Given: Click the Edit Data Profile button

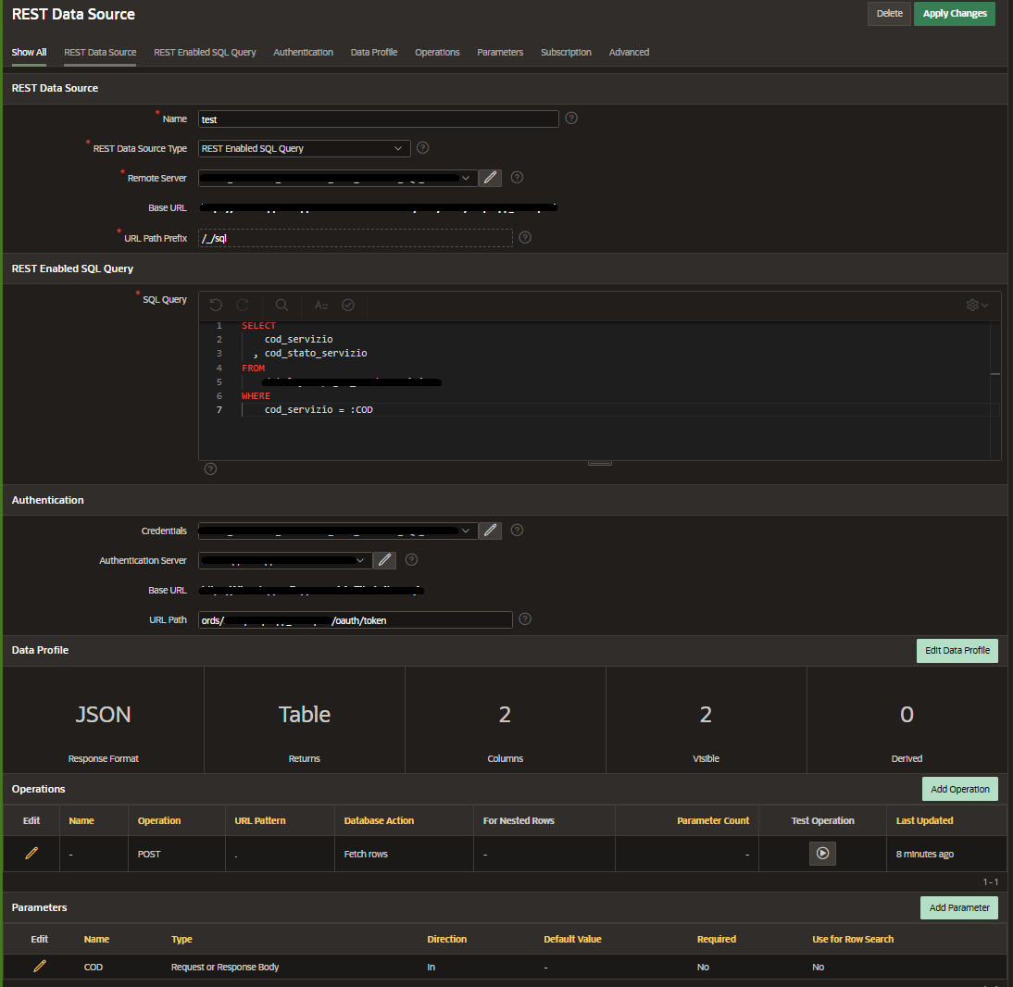Looking at the screenshot, I should click(x=957, y=651).
